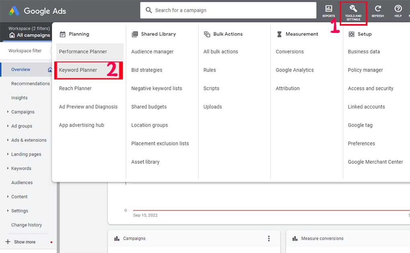410x253 pixels.
Task: Open Negative keyword lists
Action: 156,88
